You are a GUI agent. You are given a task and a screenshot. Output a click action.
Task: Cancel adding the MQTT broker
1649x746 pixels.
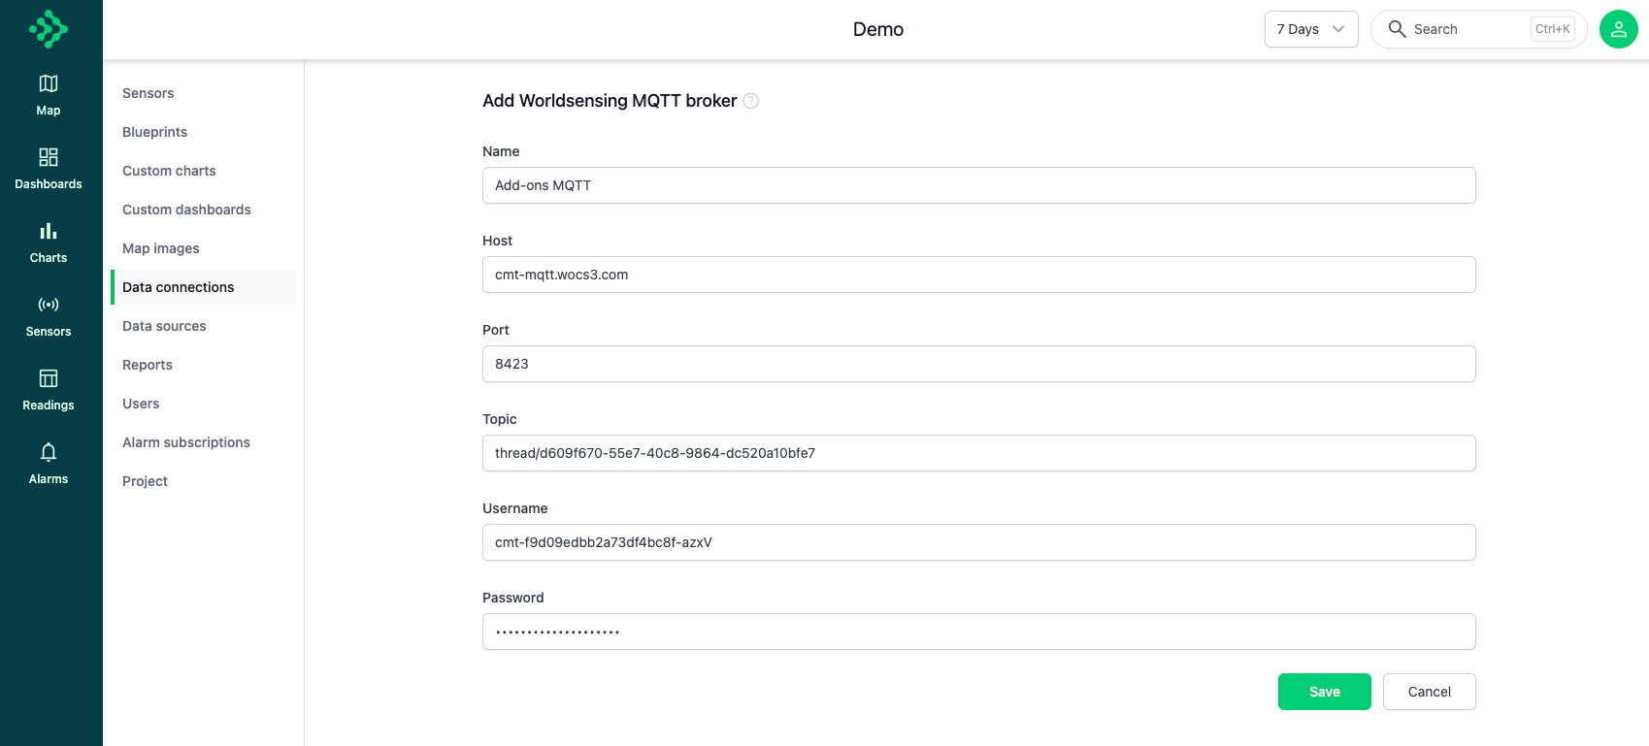coord(1429,692)
